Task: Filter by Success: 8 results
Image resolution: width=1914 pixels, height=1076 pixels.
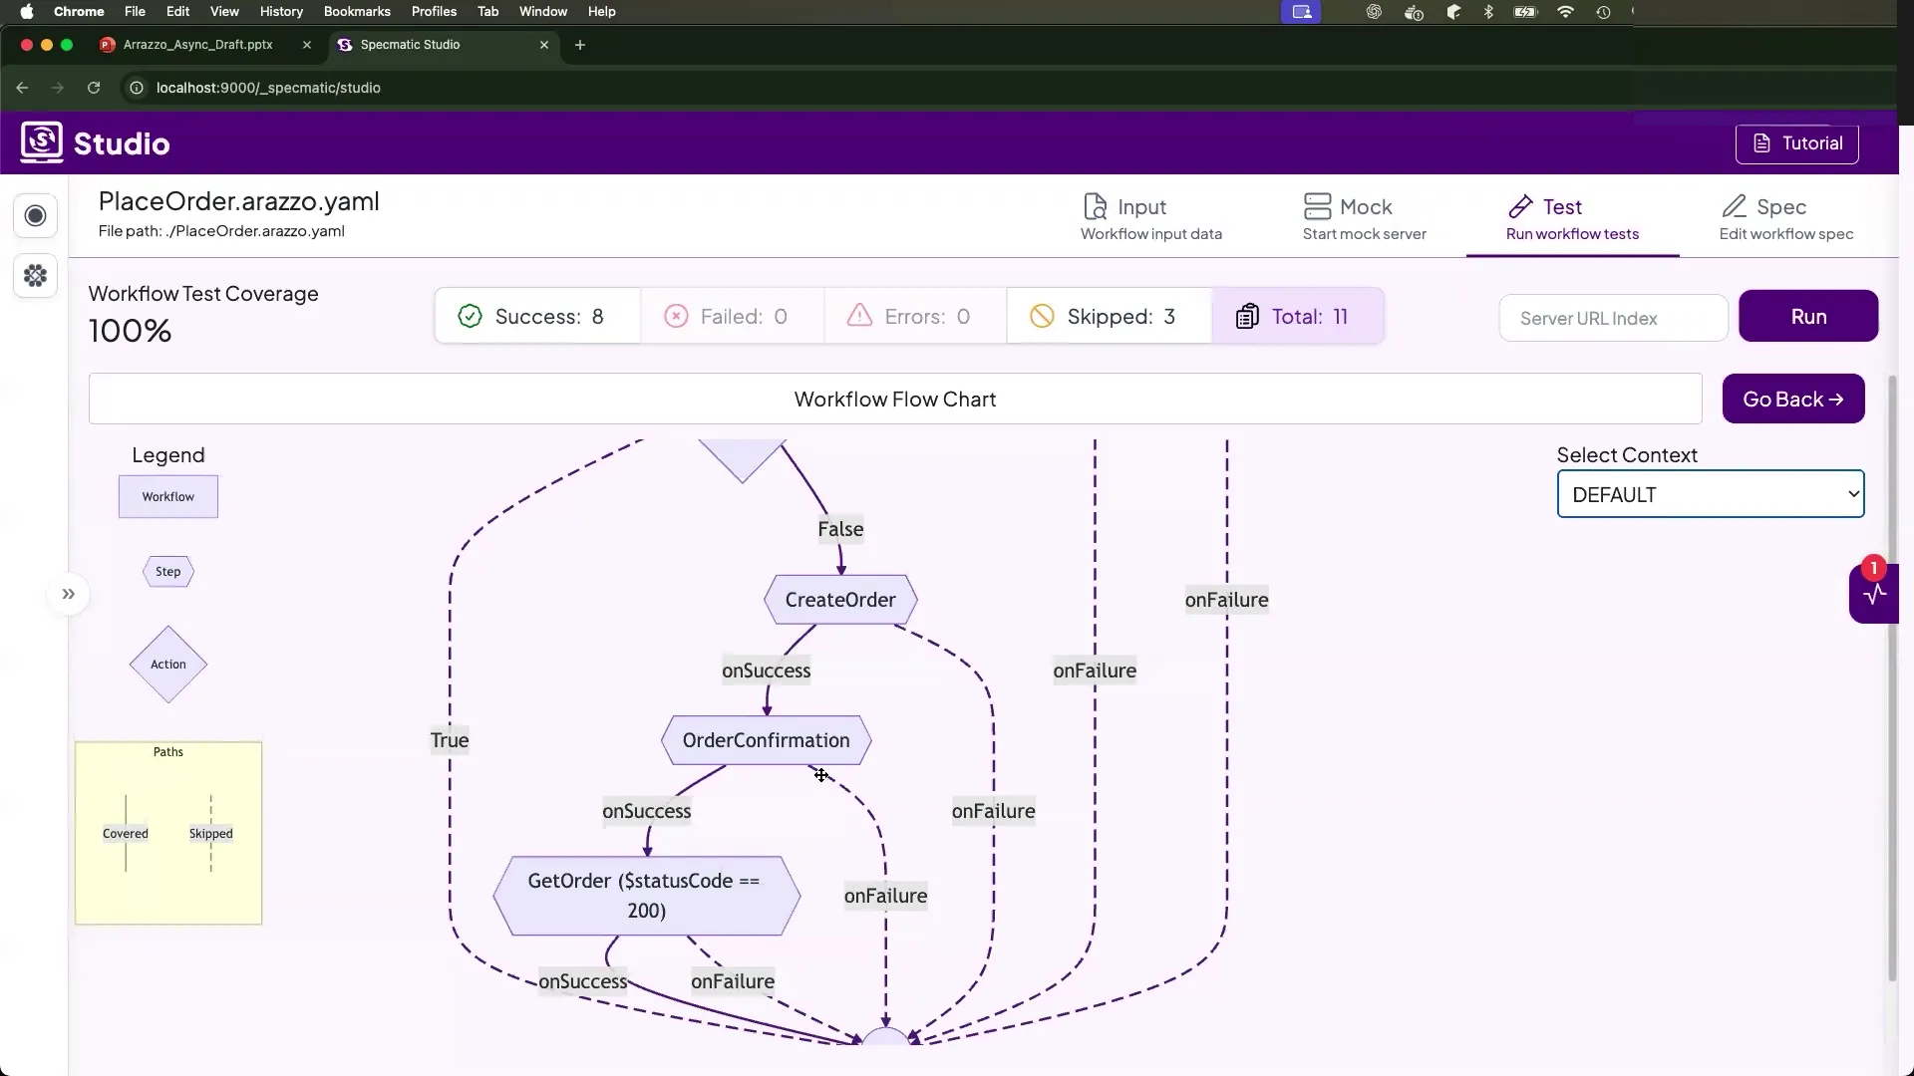Action: tap(538, 316)
